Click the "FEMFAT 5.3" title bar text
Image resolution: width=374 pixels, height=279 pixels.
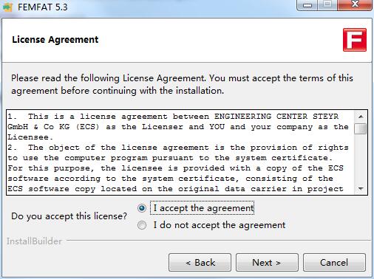[x=42, y=7]
